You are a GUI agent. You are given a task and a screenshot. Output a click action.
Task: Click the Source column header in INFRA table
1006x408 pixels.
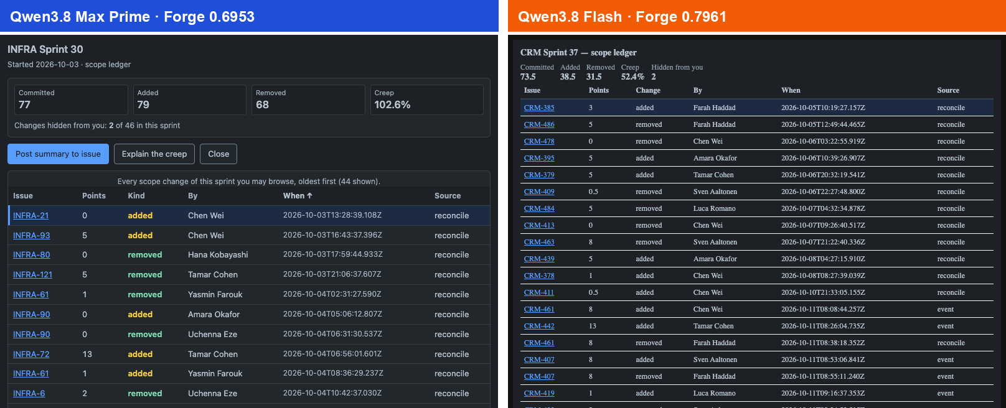pyautogui.click(x=448, y=196)
